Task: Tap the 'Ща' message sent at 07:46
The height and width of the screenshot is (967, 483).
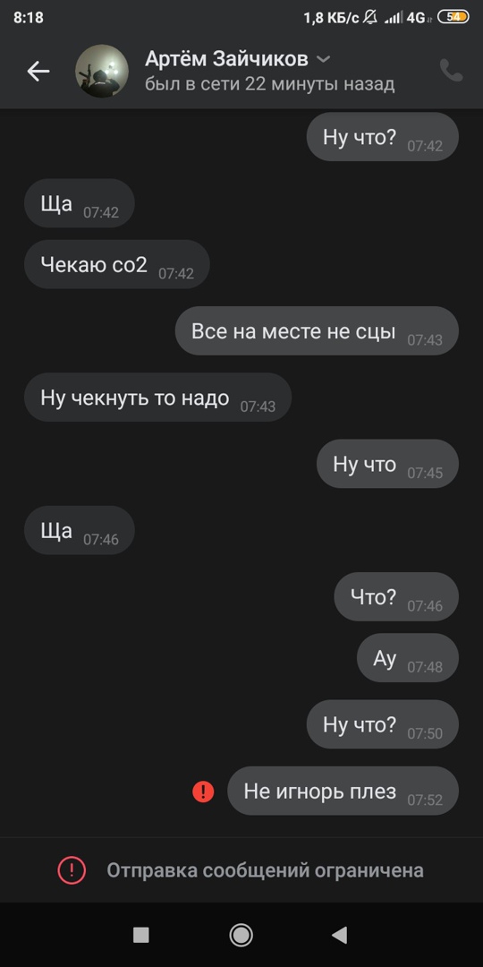Action: [80, 530]
